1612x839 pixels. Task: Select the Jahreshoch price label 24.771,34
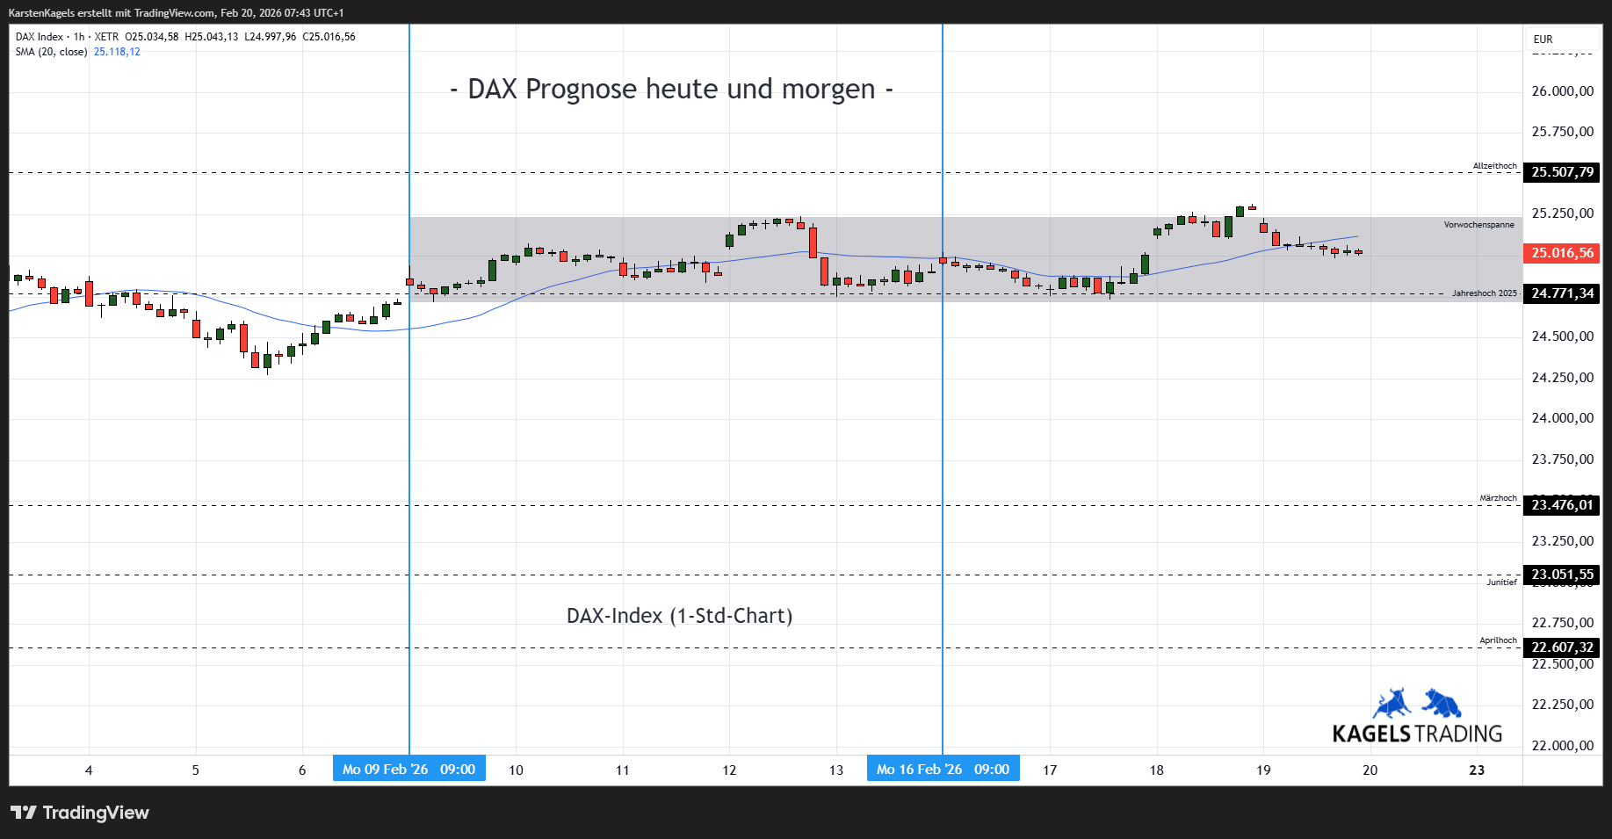pyautogui.click(x=1562, y=293)
